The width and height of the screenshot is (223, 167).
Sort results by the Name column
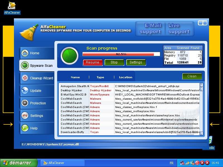(x=75, y=77)
